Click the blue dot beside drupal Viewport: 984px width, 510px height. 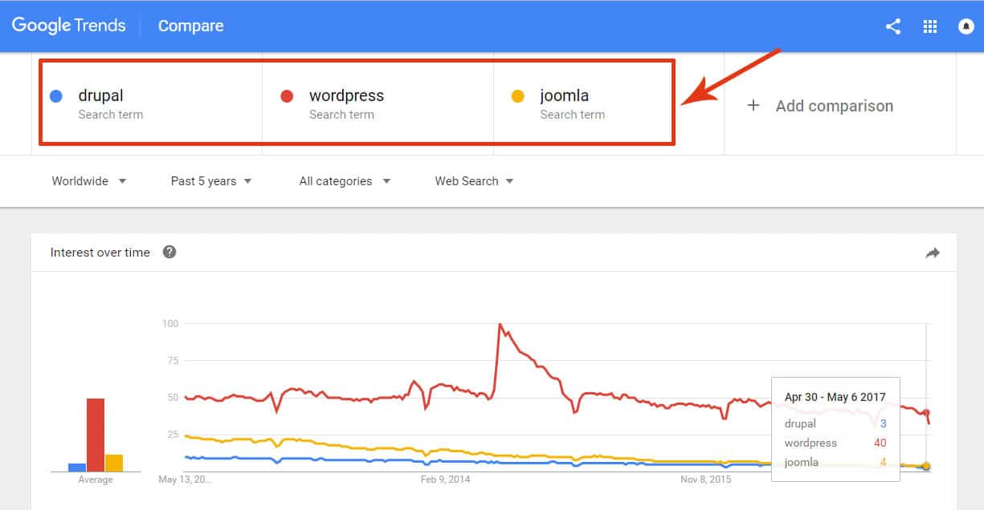[x=56, y=96]
